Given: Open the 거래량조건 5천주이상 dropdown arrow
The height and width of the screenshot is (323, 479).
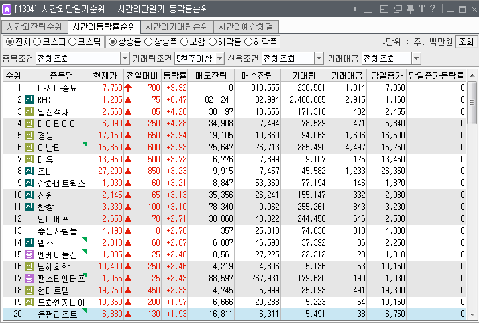Looking at the screenshot, I should [x=220, y=58].
